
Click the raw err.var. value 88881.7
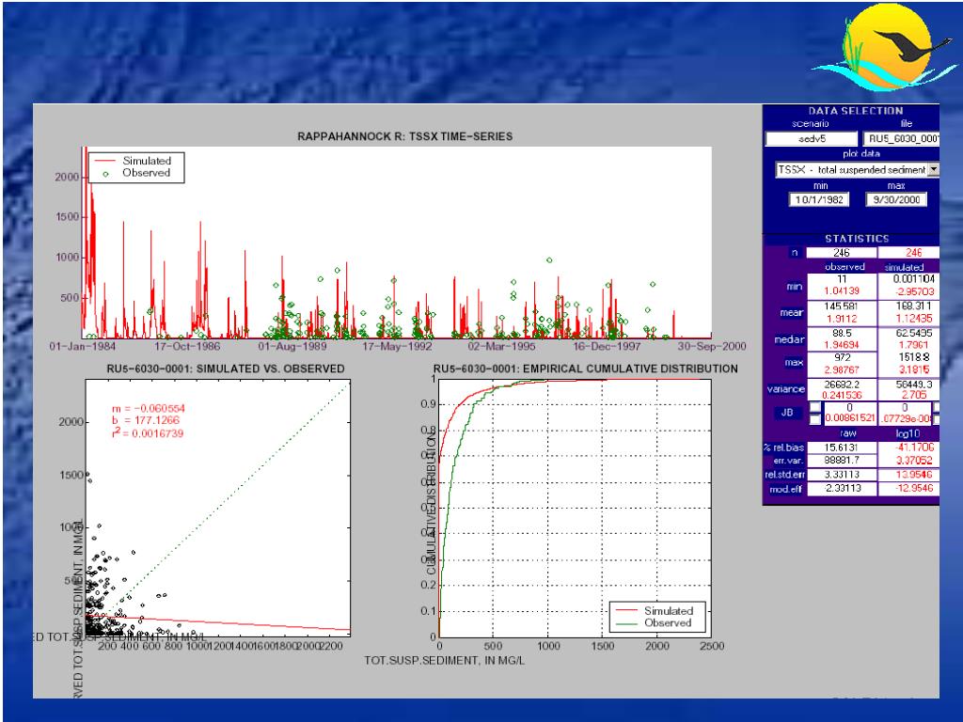point(842,461)
